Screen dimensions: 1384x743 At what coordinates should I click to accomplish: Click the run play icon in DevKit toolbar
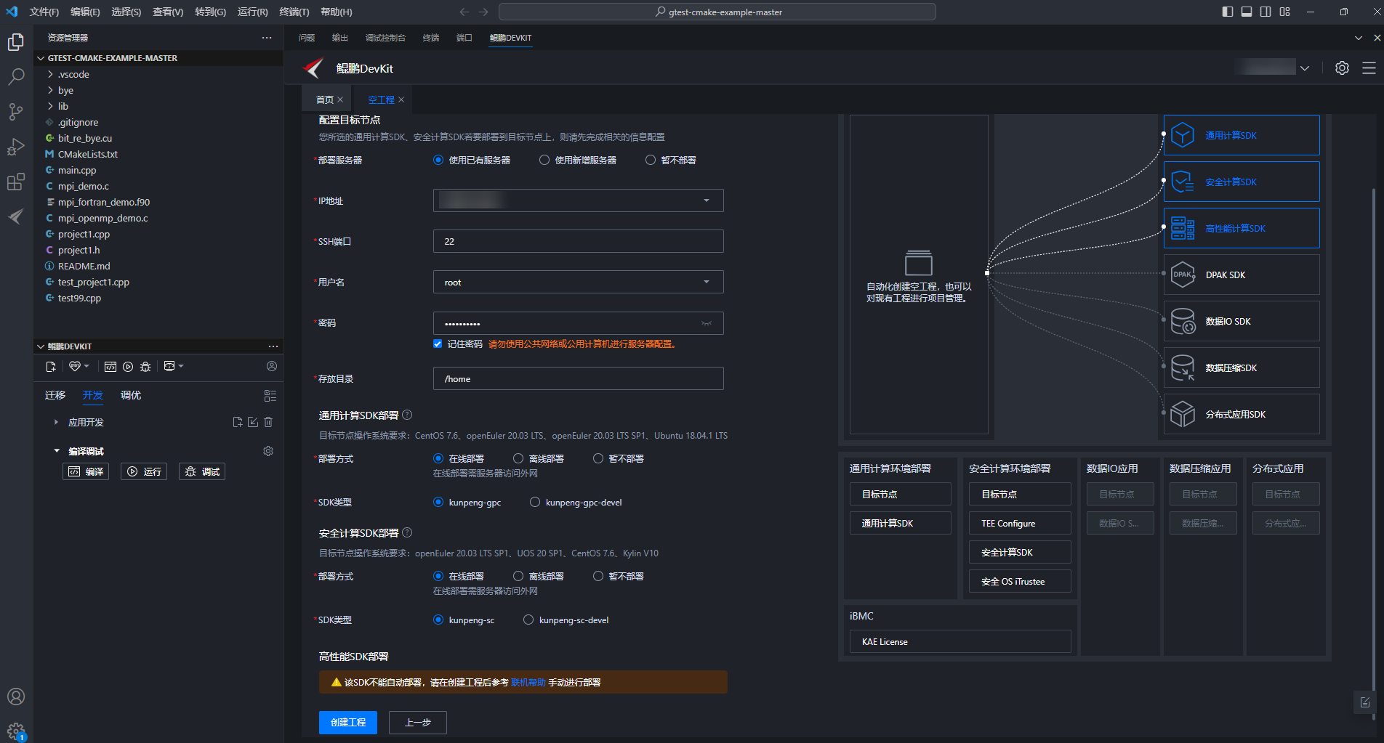coord(128,367)
